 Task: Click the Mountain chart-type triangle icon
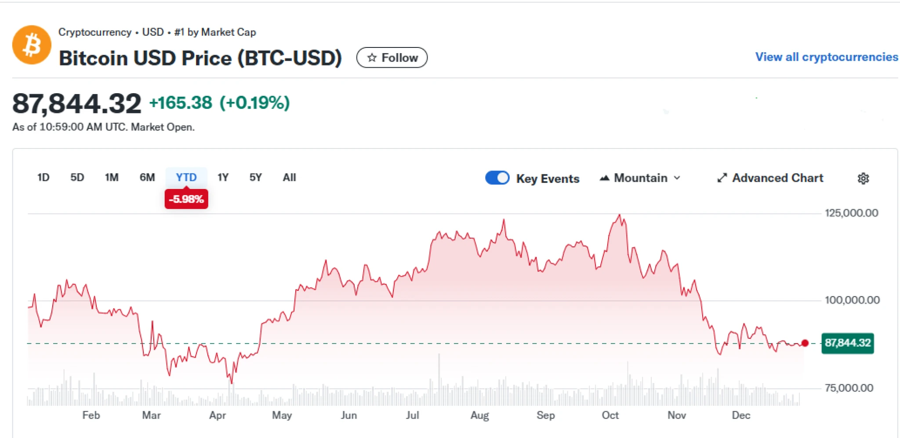tap(606, 178)
